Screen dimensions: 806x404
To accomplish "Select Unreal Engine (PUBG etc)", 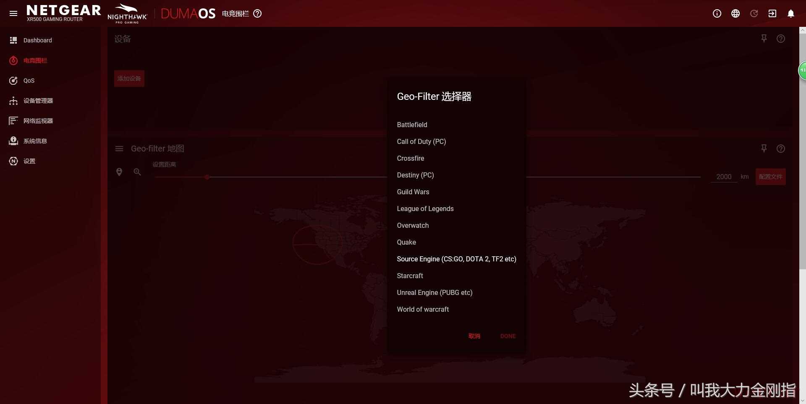I will coord(457,292).
